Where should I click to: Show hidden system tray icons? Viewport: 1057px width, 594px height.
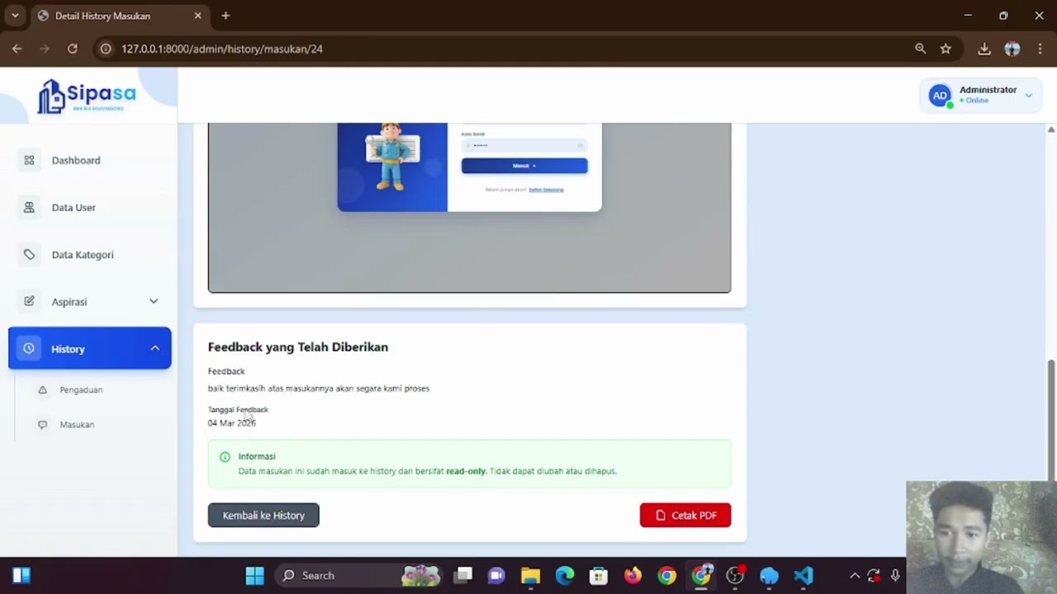[x=855, y=575]
